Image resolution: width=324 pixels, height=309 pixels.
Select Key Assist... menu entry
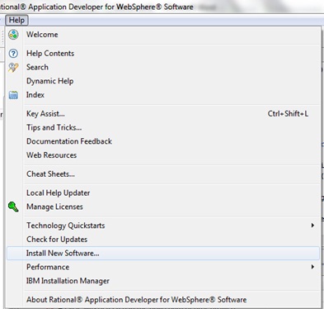point(163,114)
